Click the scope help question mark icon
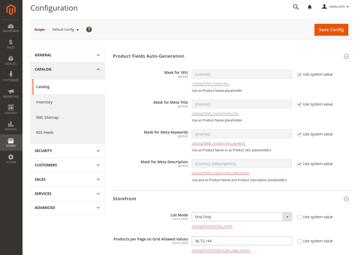The height and width of the screenshot is (255, 360). pos(89,30)
